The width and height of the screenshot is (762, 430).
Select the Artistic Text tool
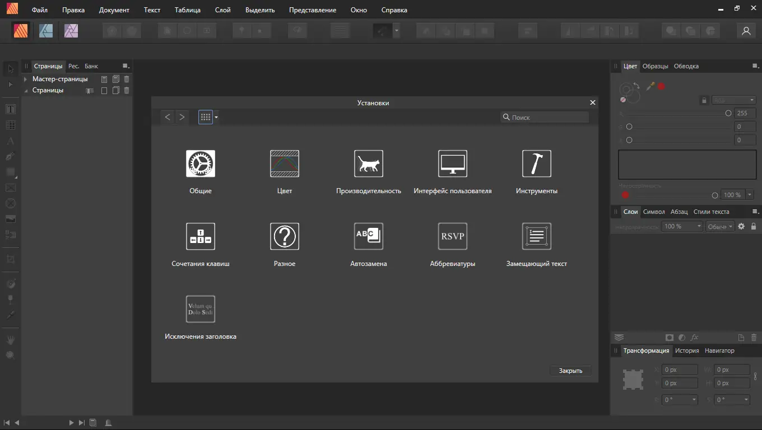click(x=11, y=141)
